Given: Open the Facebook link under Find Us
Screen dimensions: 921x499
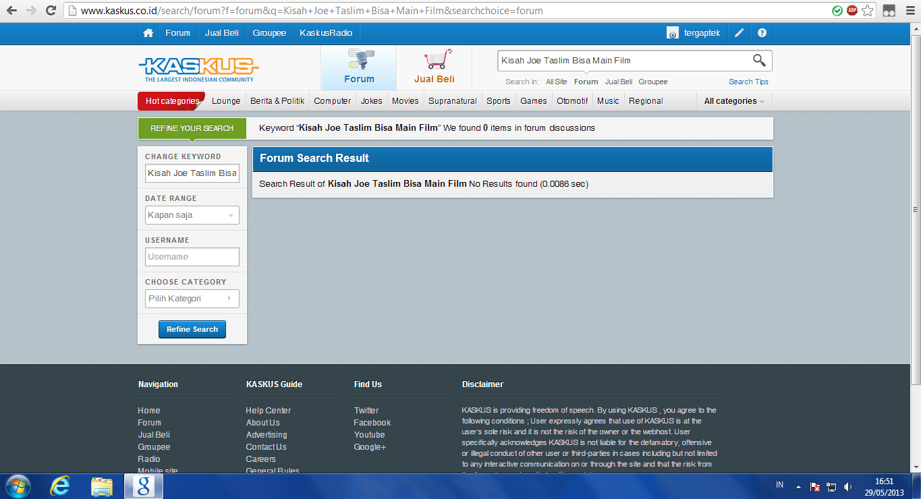Looking at the screenshot, I should pos(372,423).
